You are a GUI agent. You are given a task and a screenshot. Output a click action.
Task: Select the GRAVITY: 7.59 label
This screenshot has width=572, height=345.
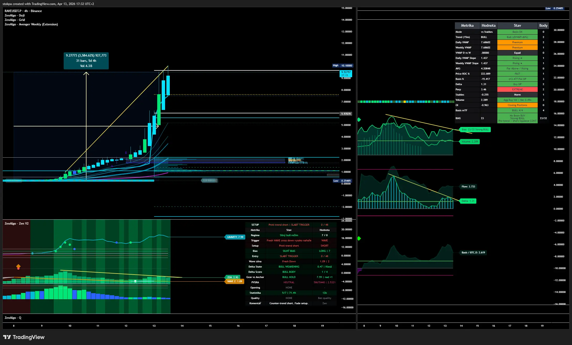pos(235,237)
